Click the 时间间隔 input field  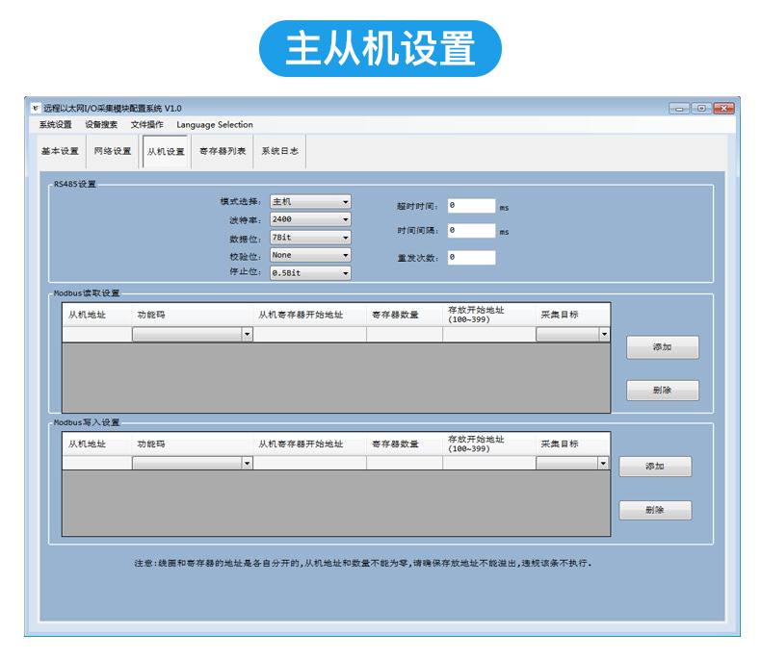click(471, 230)
